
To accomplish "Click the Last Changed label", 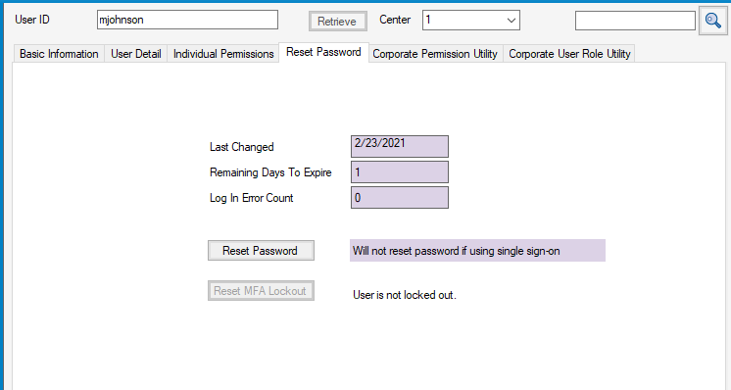I will pyautogui.click(x=241, y=147).
